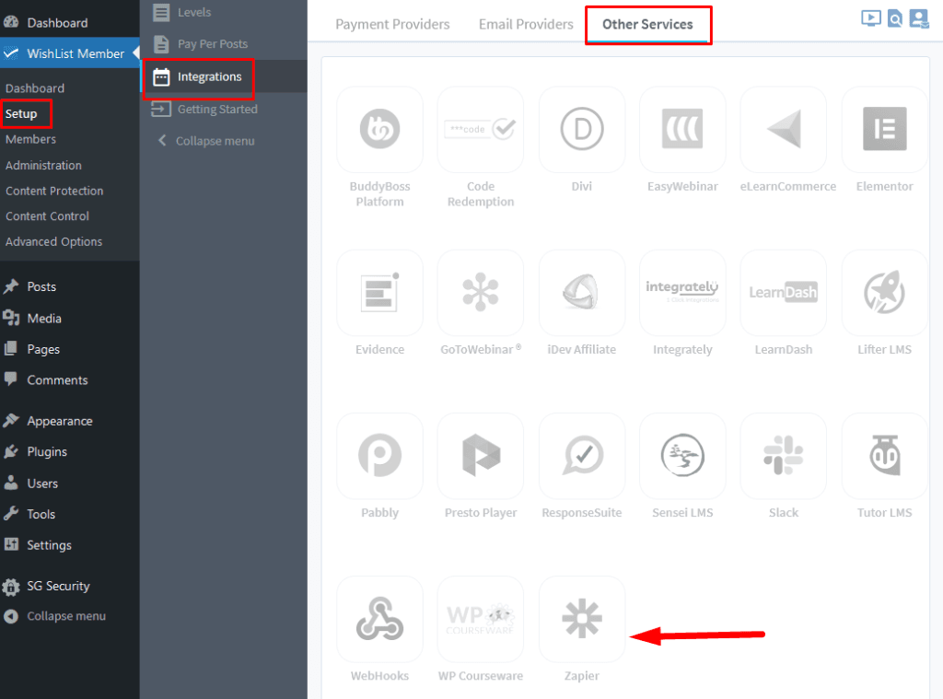
Task: Open the Tutor LMS integration
Action: [885, 455]
